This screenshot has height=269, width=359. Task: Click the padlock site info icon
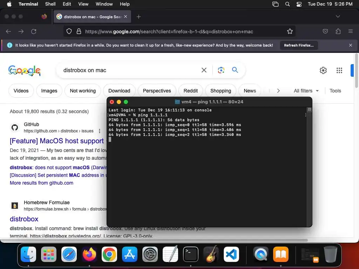point(79,31)
